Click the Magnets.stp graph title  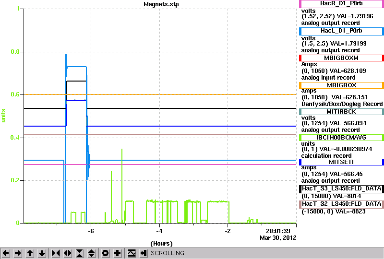coord(161,4)
